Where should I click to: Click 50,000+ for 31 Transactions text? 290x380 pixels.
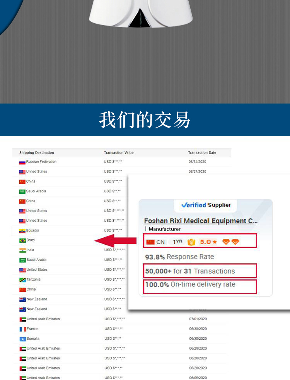(x=190, y=271)
